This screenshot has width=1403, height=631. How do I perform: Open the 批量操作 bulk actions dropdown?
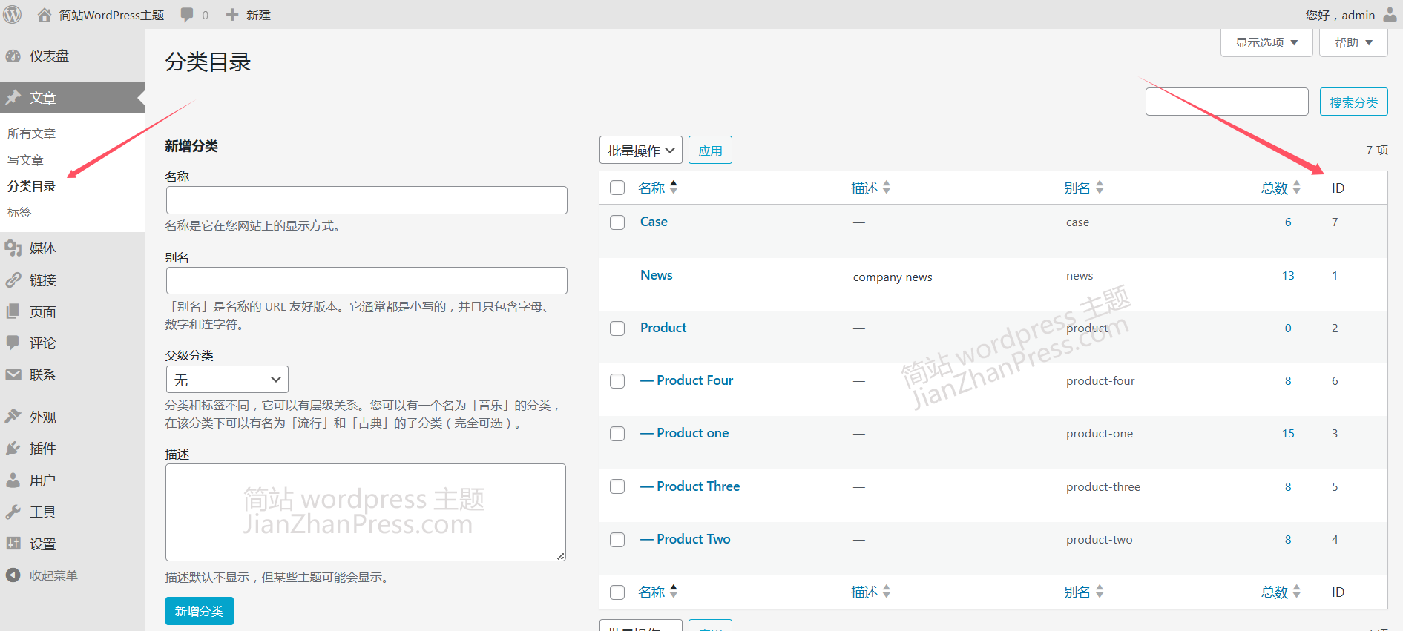640,151
